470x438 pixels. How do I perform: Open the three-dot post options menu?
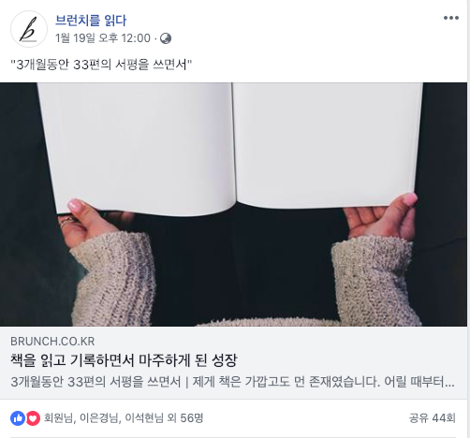pos(451,18)
